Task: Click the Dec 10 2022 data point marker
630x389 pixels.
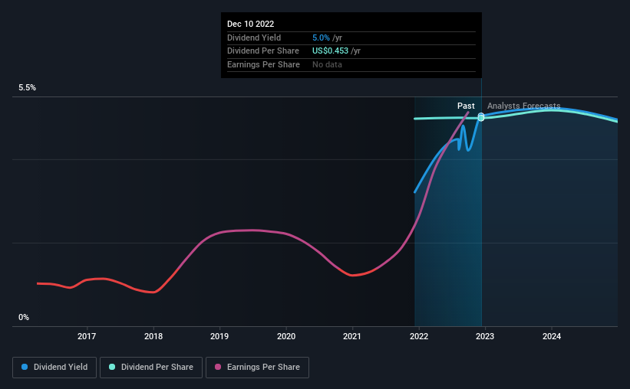Action: coord(481,117)
